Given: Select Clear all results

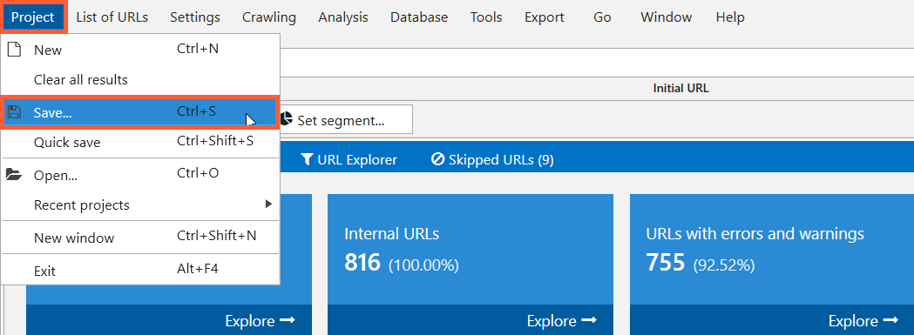Looking at the screenshot, I should coord(140,80).
